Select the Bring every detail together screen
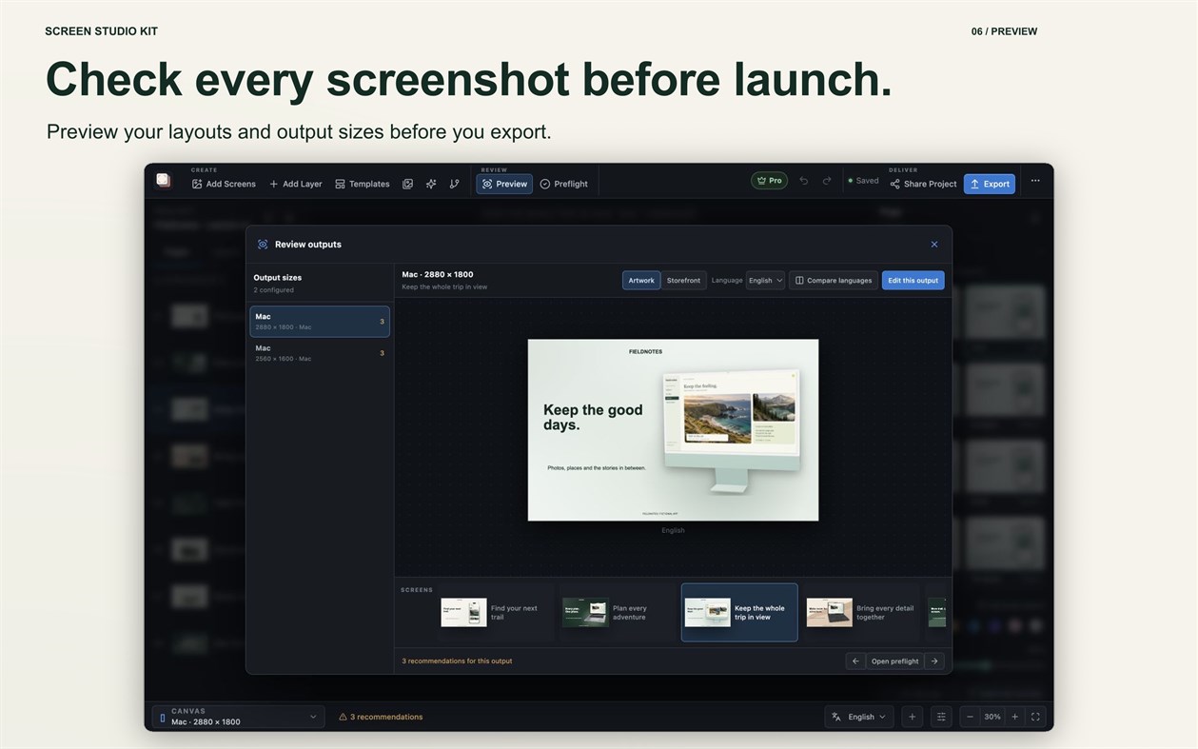The height and width of the screenshot is (749, 1198). (861, 612)
